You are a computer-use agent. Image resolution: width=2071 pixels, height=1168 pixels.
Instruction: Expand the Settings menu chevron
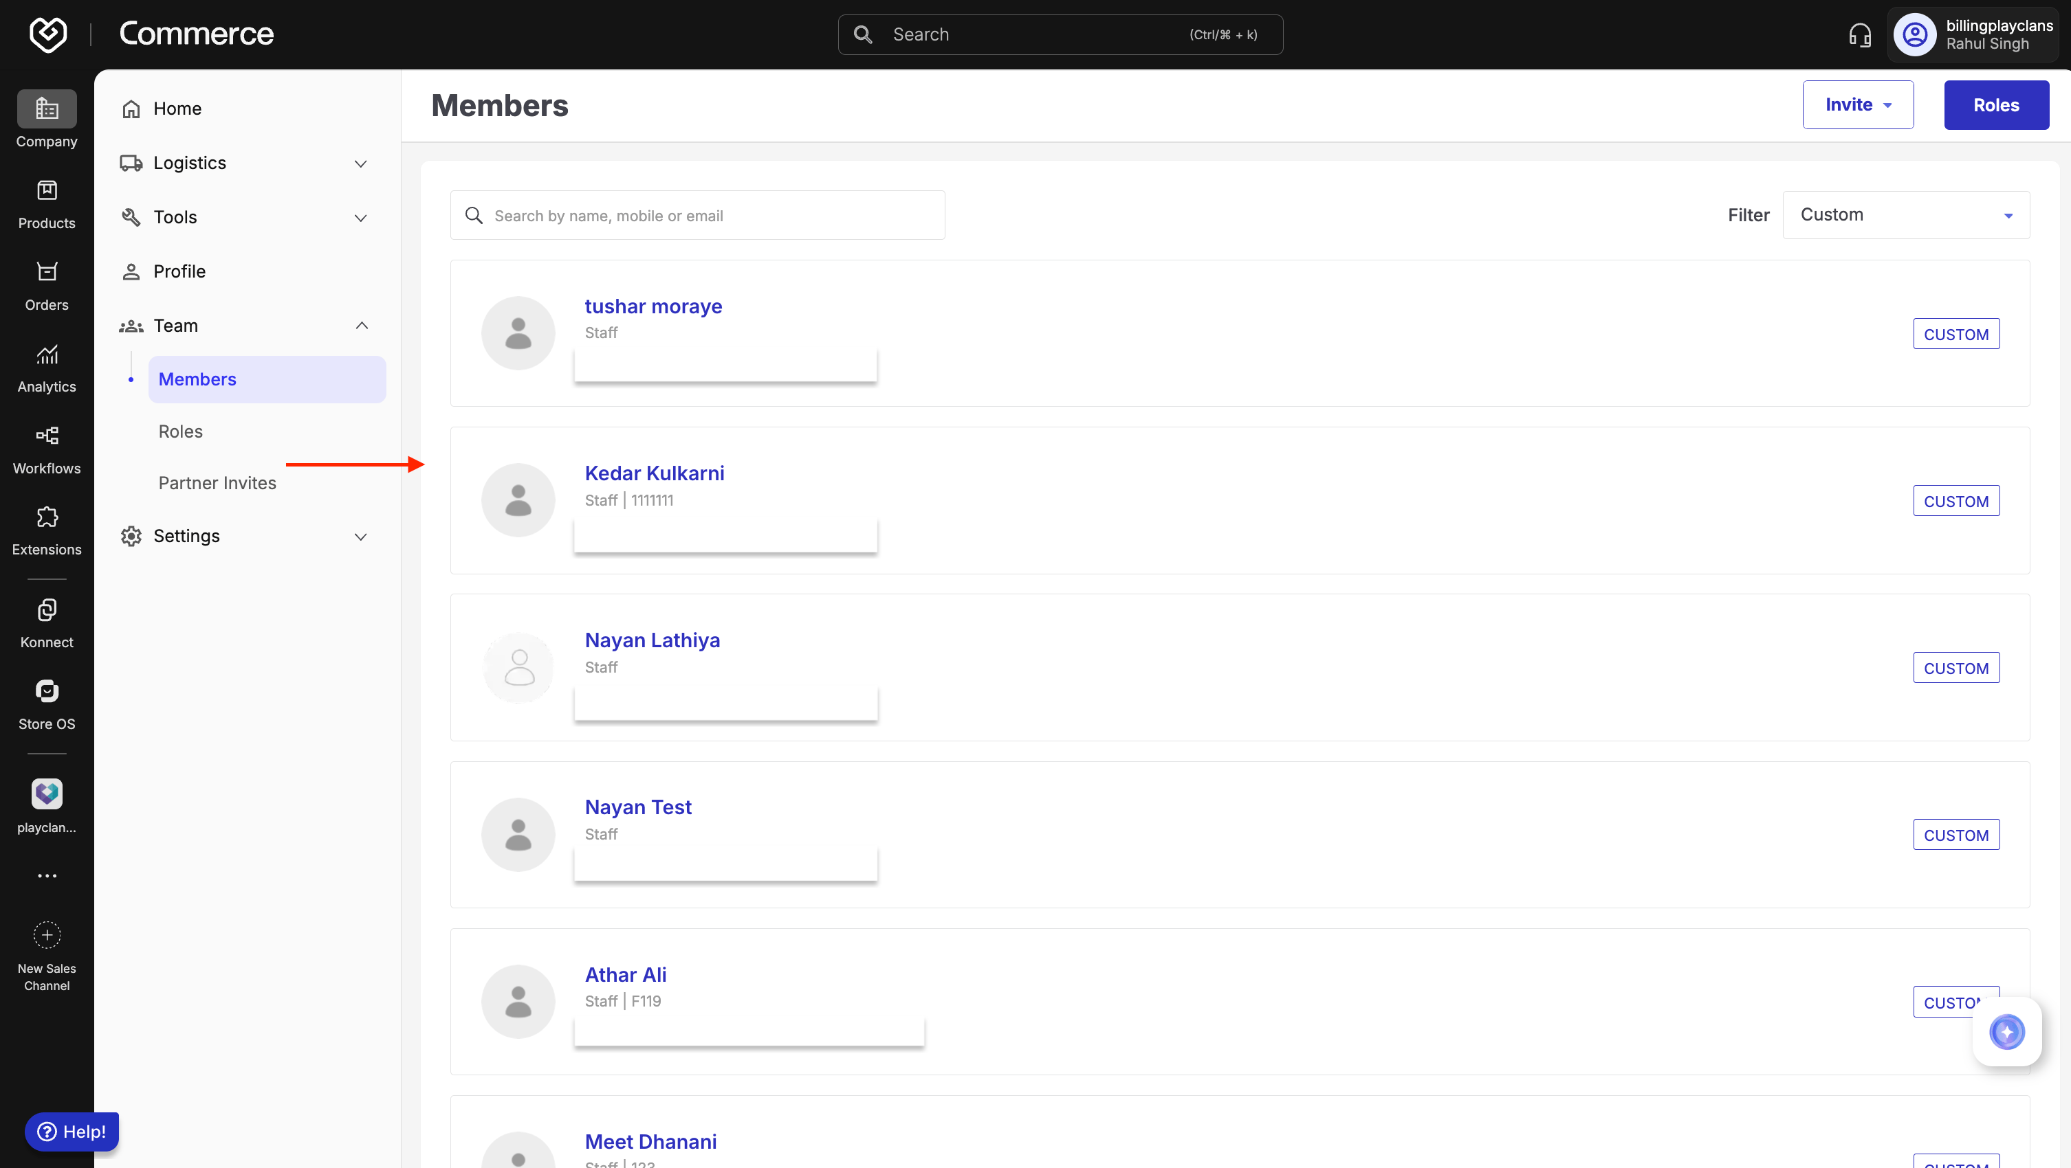pos(360,537)
